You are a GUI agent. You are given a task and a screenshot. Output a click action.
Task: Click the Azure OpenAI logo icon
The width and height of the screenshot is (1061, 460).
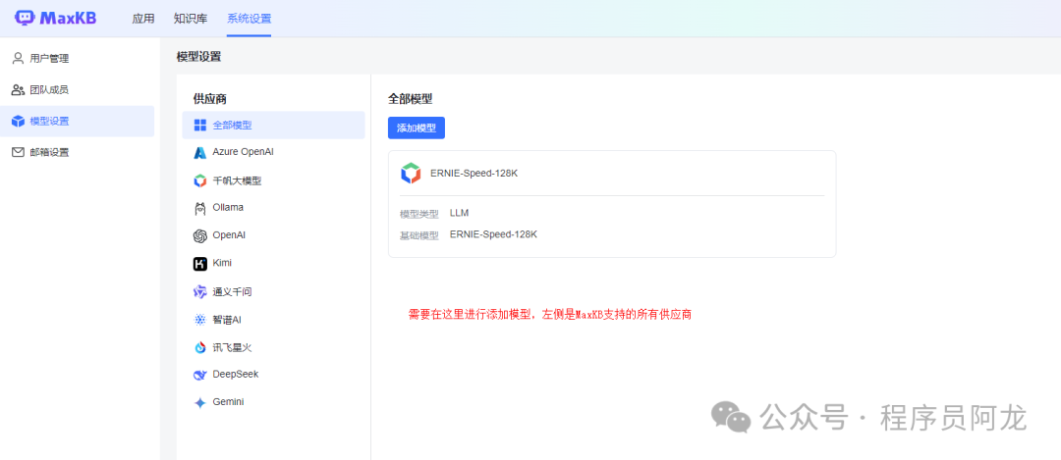tap(200, 153)
